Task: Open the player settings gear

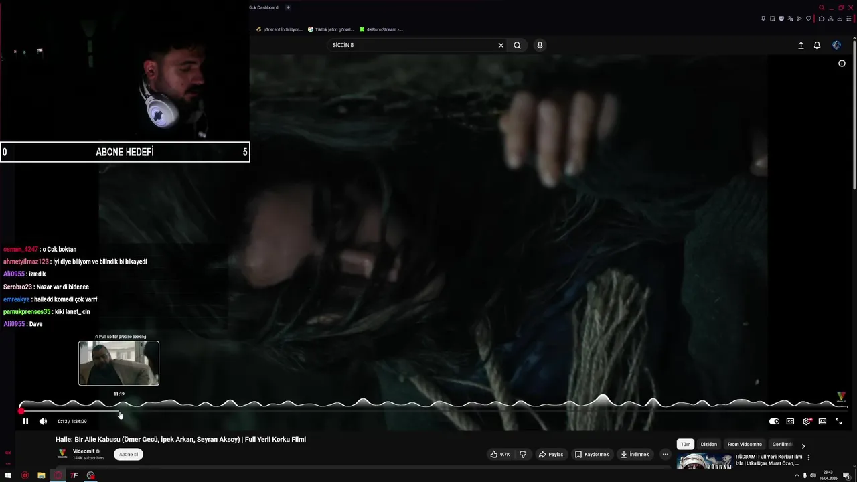Action: pos(806,421)
